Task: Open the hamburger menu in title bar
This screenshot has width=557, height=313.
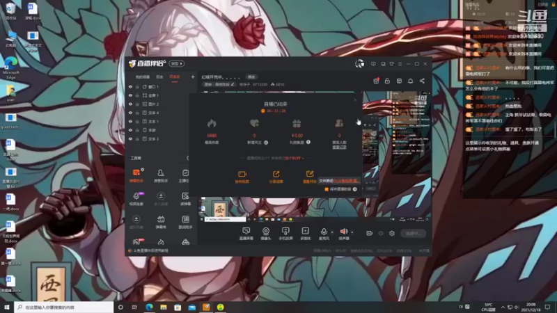Action: [400, 64]
